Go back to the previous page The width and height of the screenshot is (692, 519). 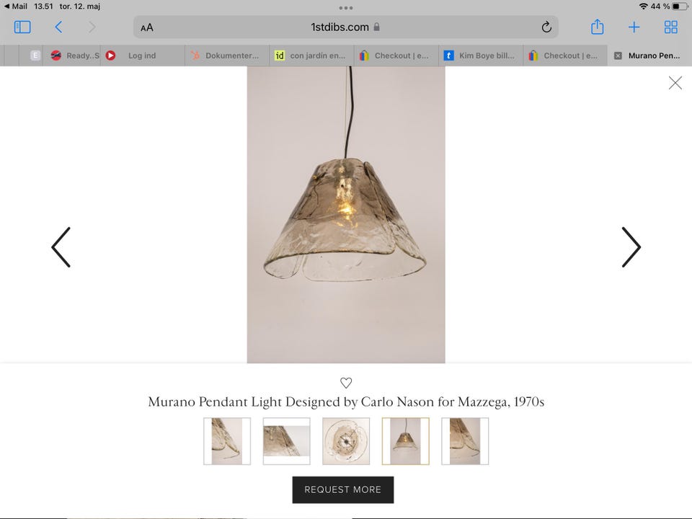tap(58, 27)
